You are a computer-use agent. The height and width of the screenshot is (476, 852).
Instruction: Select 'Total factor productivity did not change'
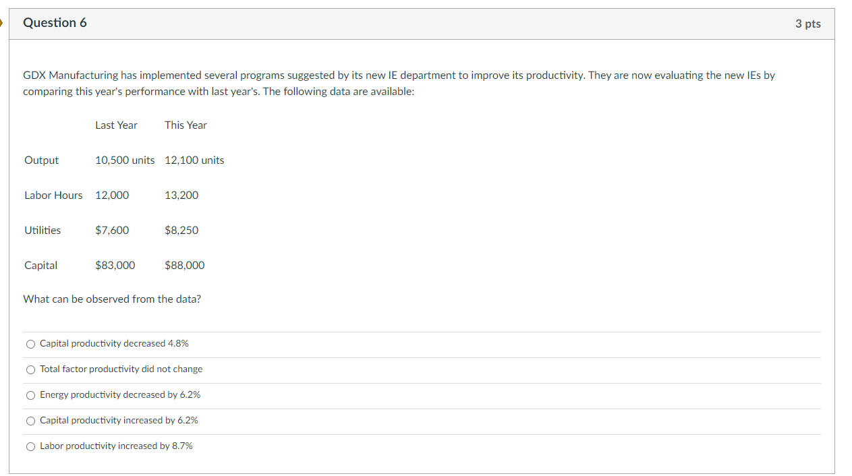(30, 369)
